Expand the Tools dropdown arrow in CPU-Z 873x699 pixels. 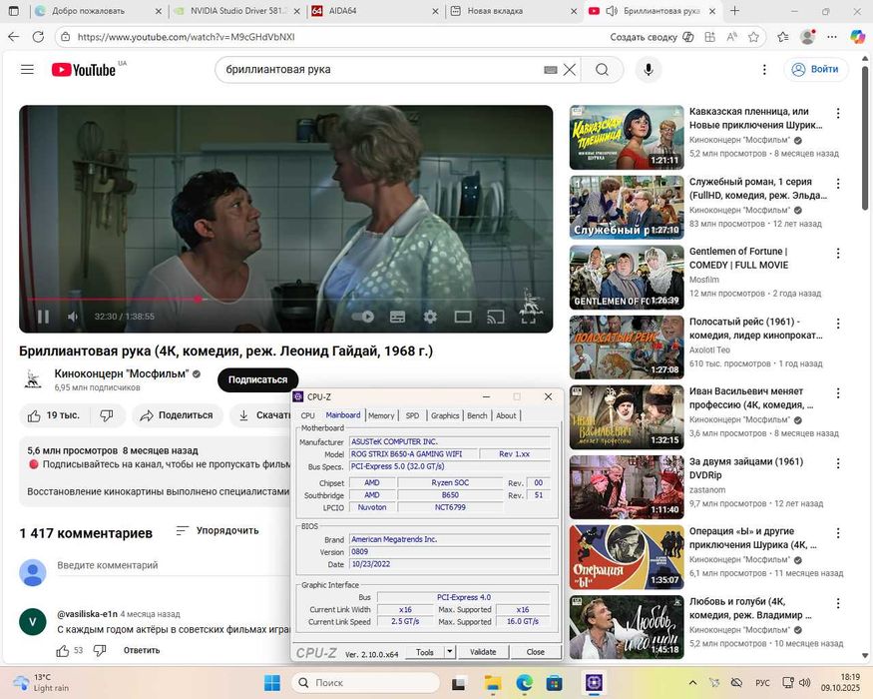(x=450, y=652)
